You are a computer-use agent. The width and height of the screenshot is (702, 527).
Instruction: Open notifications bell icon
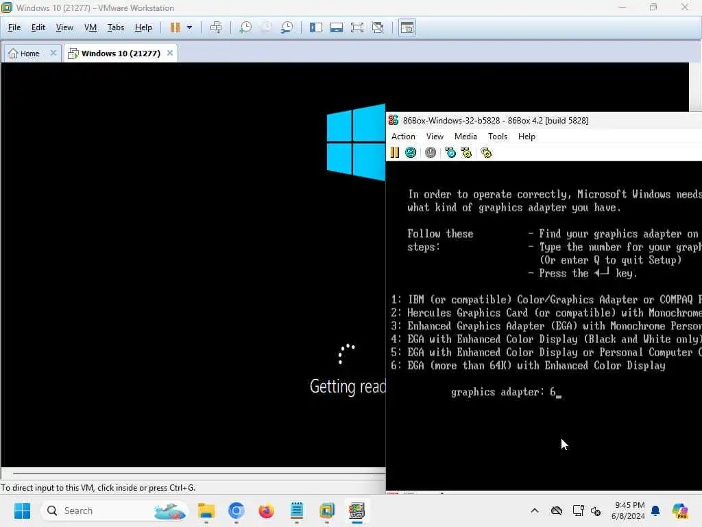click(655, 511)
